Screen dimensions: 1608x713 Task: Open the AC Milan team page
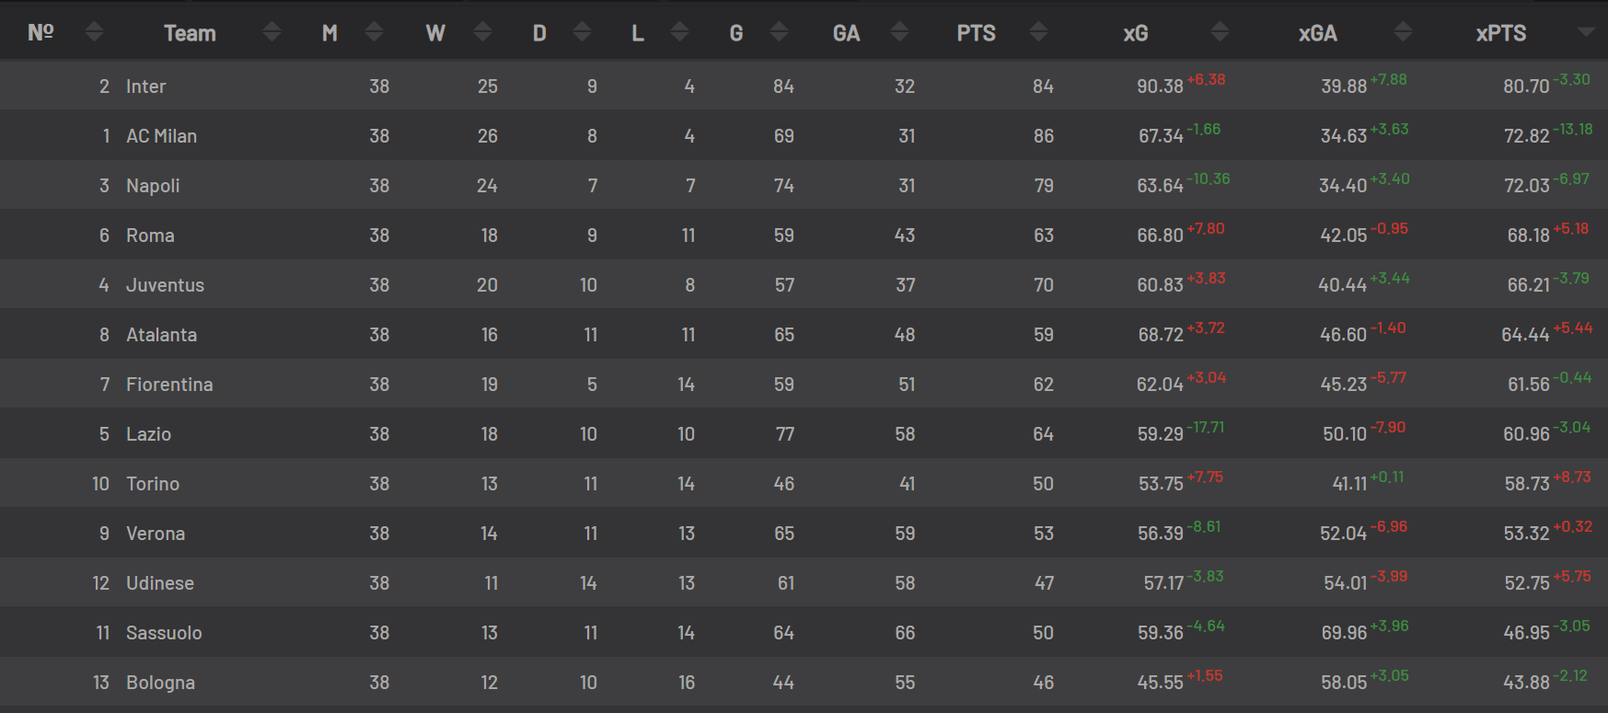click(161, 136)
